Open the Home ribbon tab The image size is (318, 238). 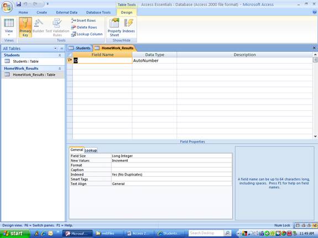pyautogui.click(x=23, y=13)
